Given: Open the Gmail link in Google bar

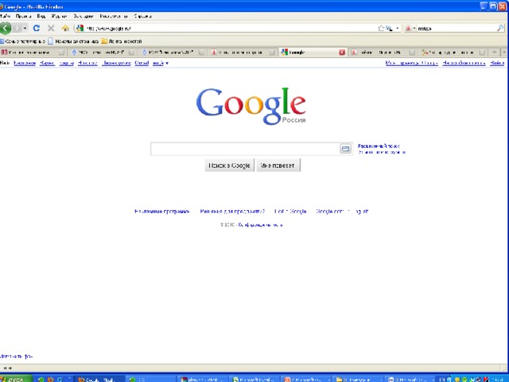Looking at the screenshot, I should (142, 63).
